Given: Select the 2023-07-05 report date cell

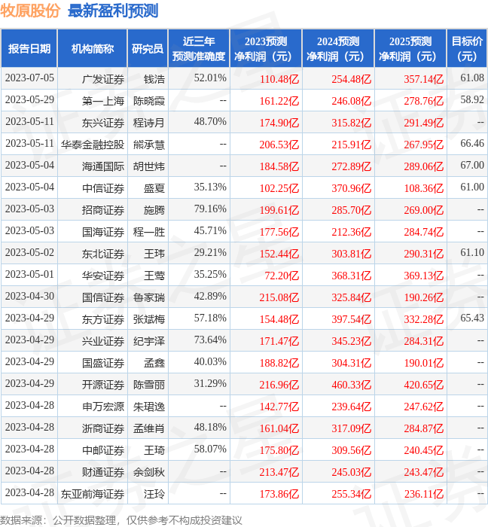Looking at the screenshot, I should (29, 78).
